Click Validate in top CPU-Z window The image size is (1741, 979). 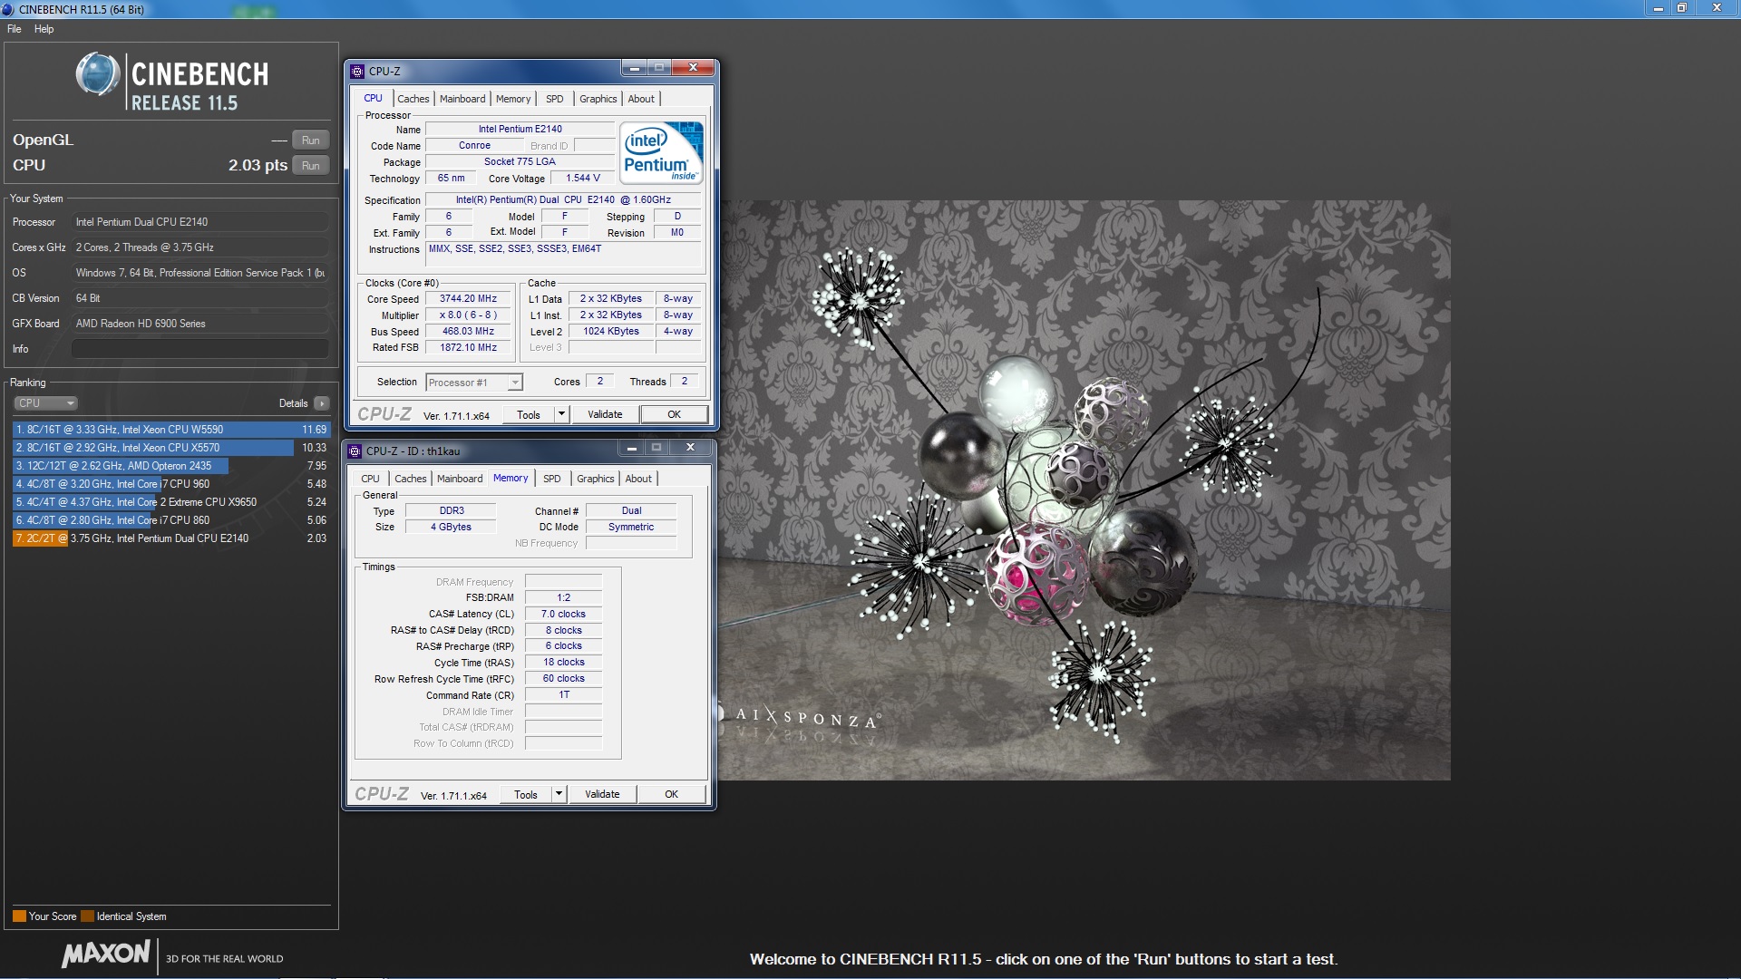click(x=605, y=415)
